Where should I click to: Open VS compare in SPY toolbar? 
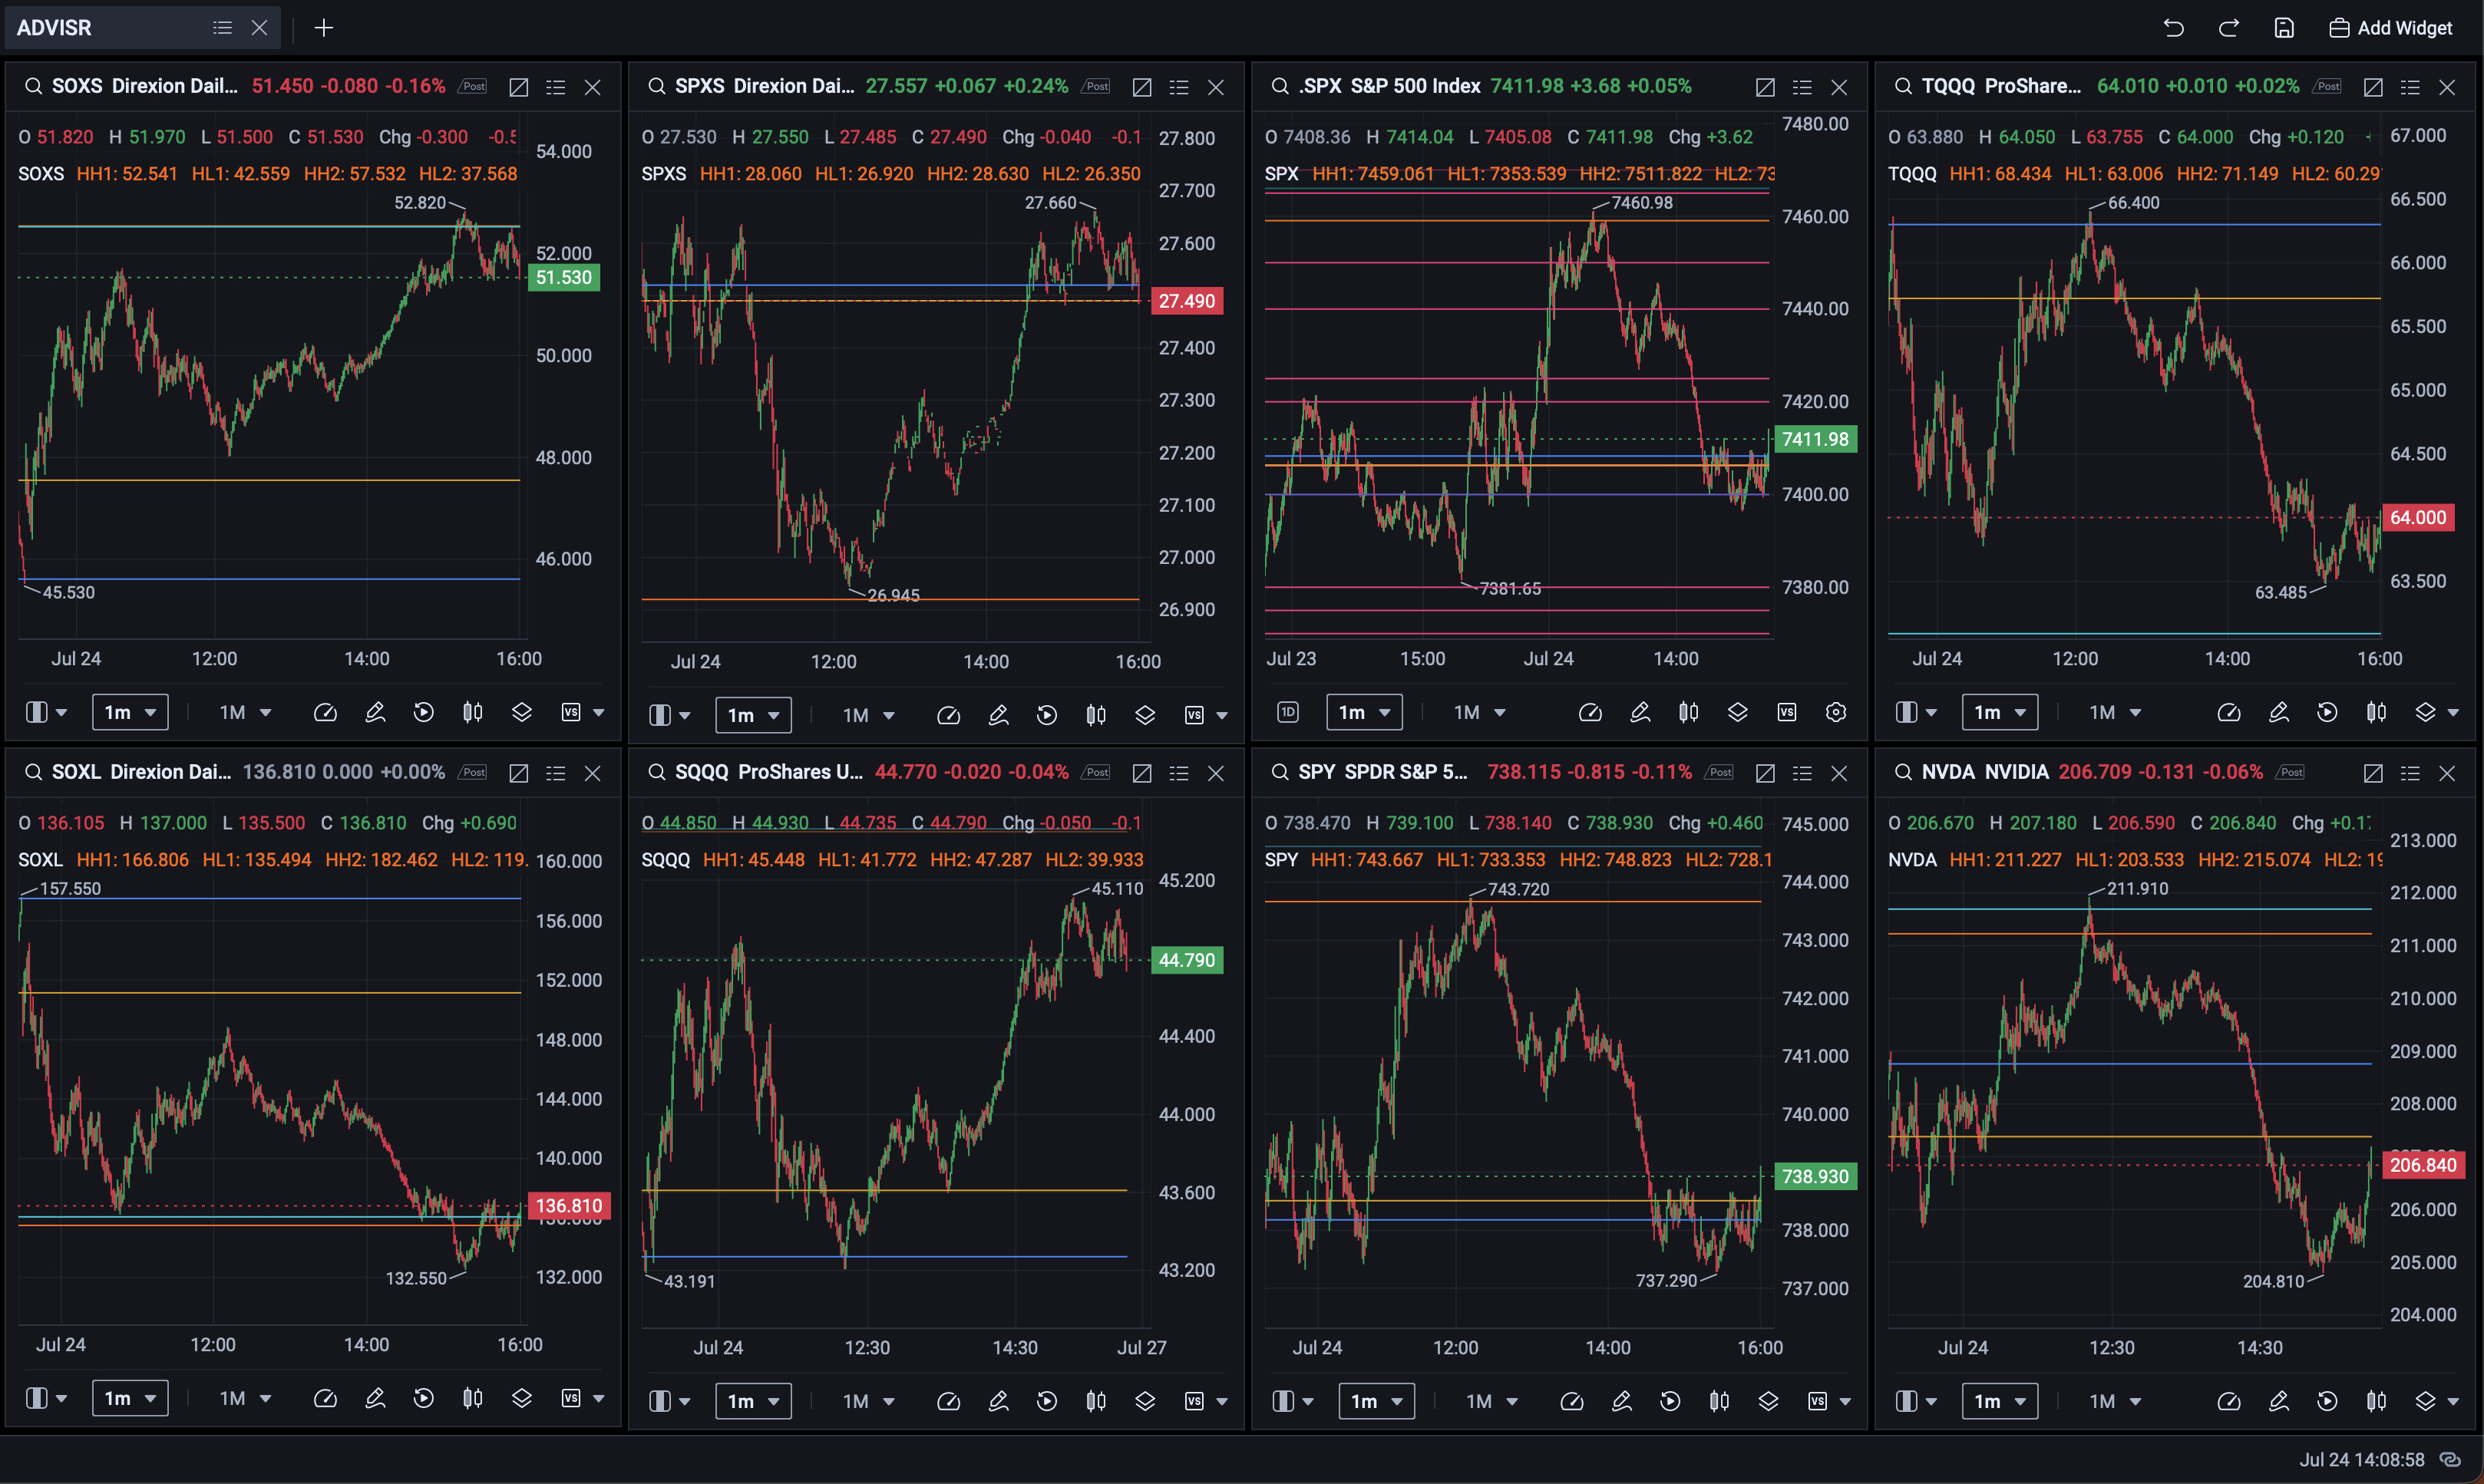click(x=1818, y=1401)
